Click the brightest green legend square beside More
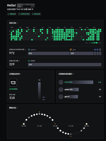This screenshot has height=141, width=106. click(x=97, y=43)
